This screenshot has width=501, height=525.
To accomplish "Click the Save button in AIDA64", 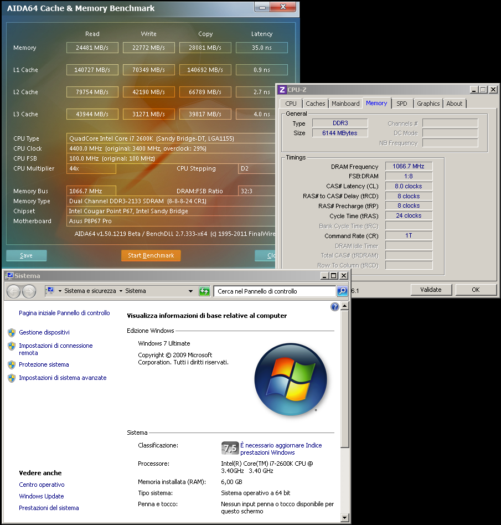I will [26, 255].
